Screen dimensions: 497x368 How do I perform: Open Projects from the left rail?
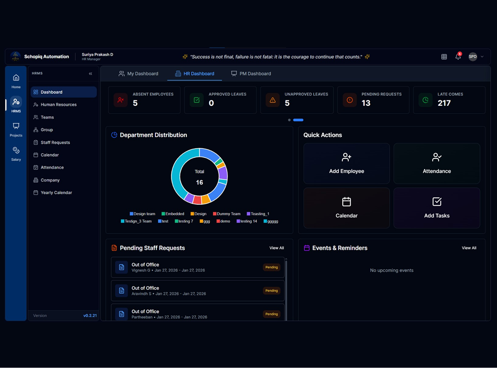[16, 129]
